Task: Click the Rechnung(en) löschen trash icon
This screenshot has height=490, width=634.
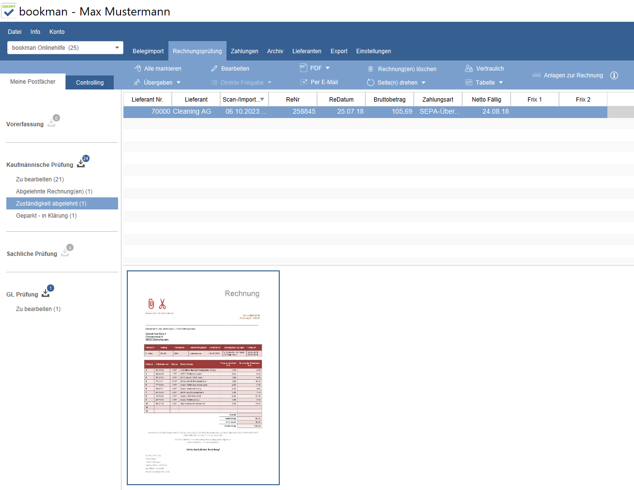Action: 371,69
